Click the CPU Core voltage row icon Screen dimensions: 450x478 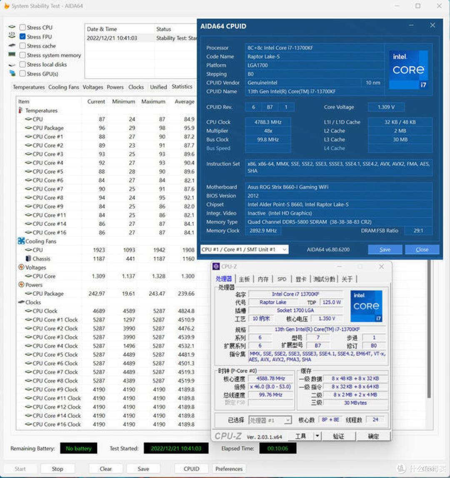pos(28,276)
